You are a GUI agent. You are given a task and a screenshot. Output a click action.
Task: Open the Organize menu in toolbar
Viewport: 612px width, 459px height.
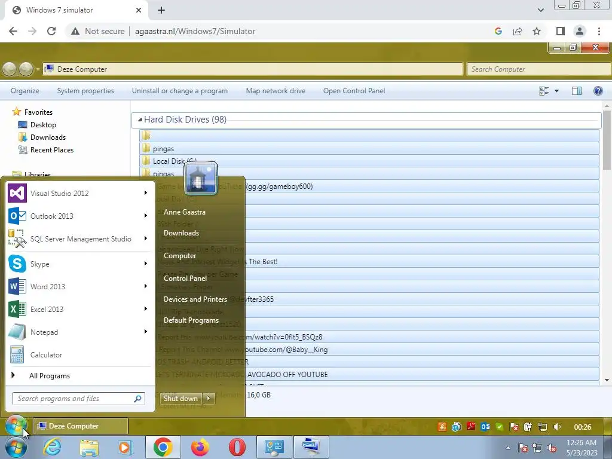point(25,91)
